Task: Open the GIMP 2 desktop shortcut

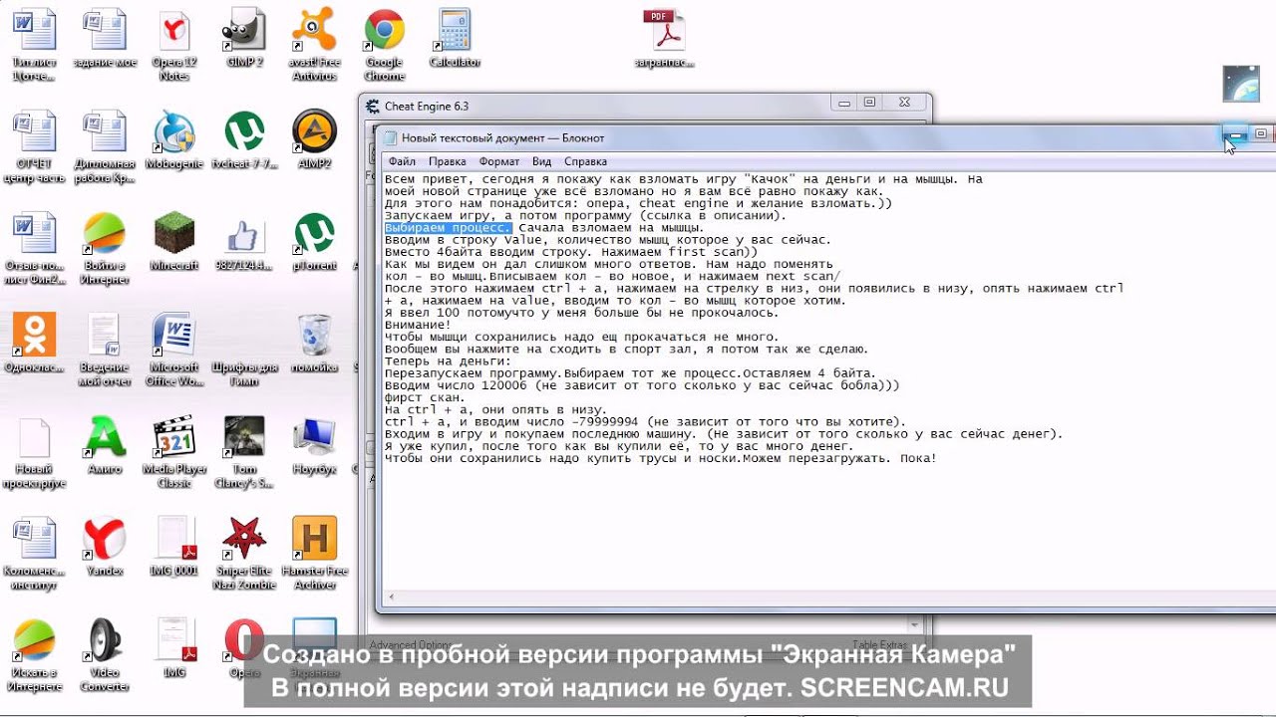Action: [x=244, y=40]
